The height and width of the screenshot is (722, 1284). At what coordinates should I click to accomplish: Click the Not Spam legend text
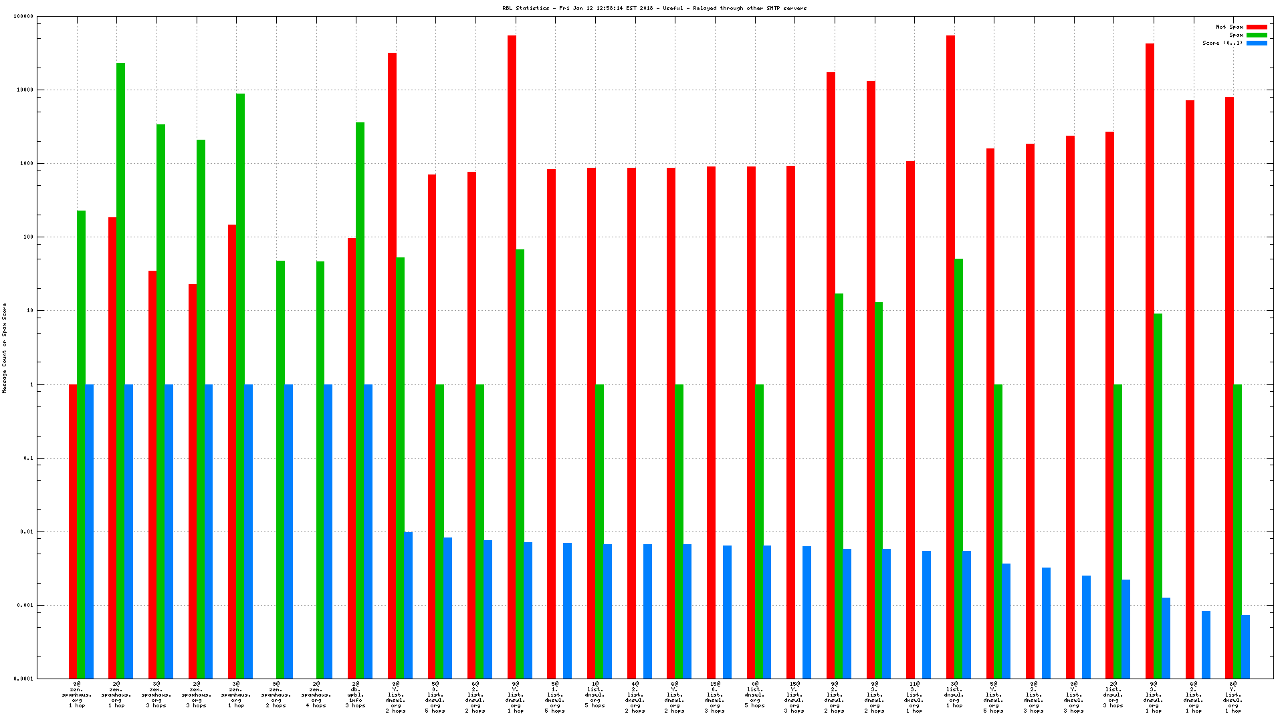click(1229, 27)
